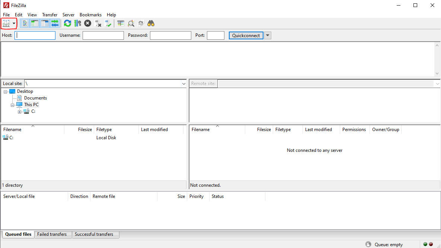This screenshot has width=441, height=248.
Task: Cancel the current operation
Action: 87,23
